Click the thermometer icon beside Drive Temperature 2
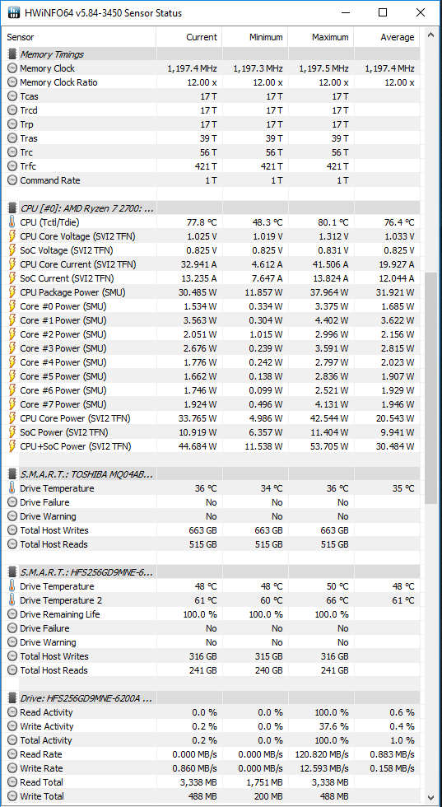Image resolution: width=442 pixels, height=807 pixels. [12, 600]
